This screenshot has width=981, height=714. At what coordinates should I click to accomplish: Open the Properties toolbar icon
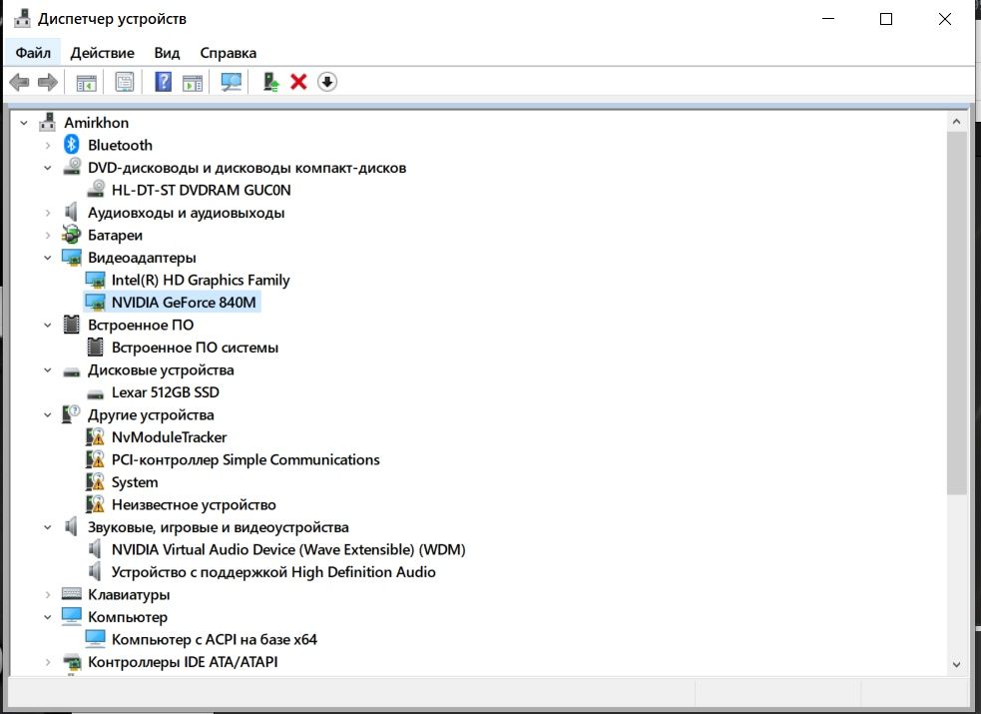click(125, 82)
